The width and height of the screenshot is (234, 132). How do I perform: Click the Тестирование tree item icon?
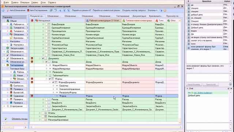(x=8, y=65)
